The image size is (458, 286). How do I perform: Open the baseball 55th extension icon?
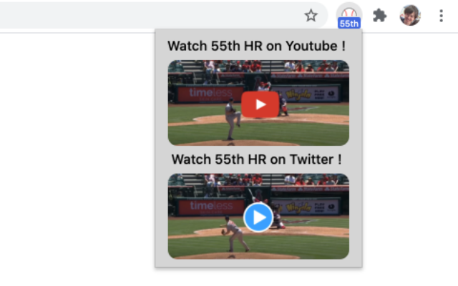click(349, 16)
